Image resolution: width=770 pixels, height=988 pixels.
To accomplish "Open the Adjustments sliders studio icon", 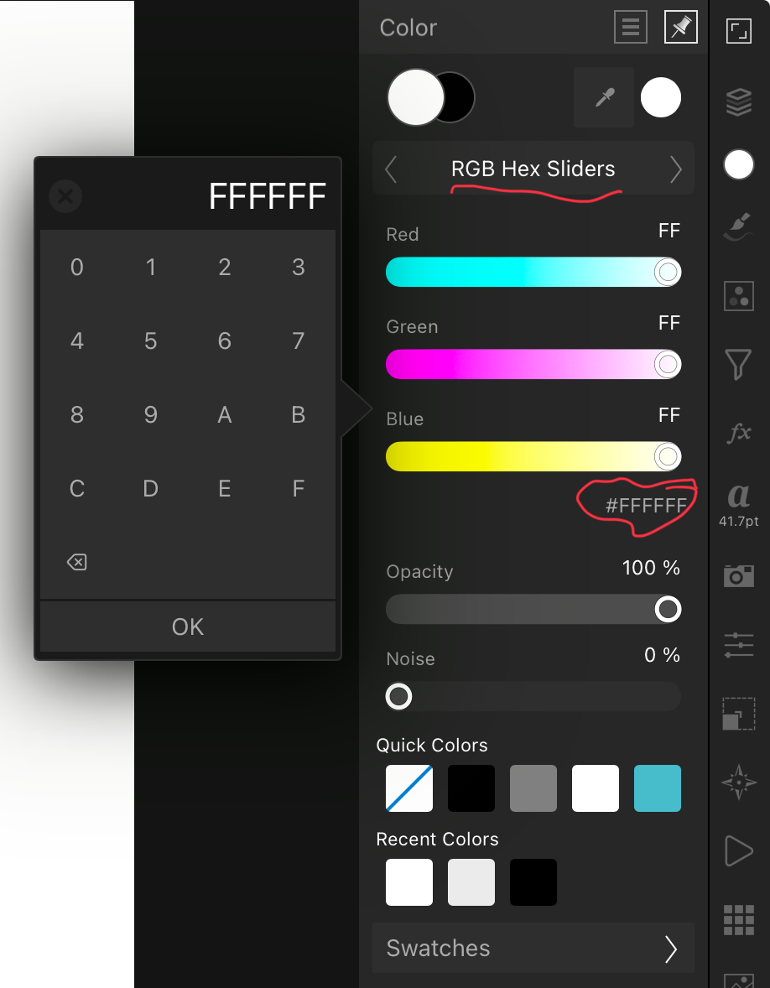I will tap(738, 645).
